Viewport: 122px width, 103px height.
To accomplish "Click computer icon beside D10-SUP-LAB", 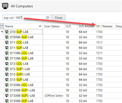I will point(7,32).
